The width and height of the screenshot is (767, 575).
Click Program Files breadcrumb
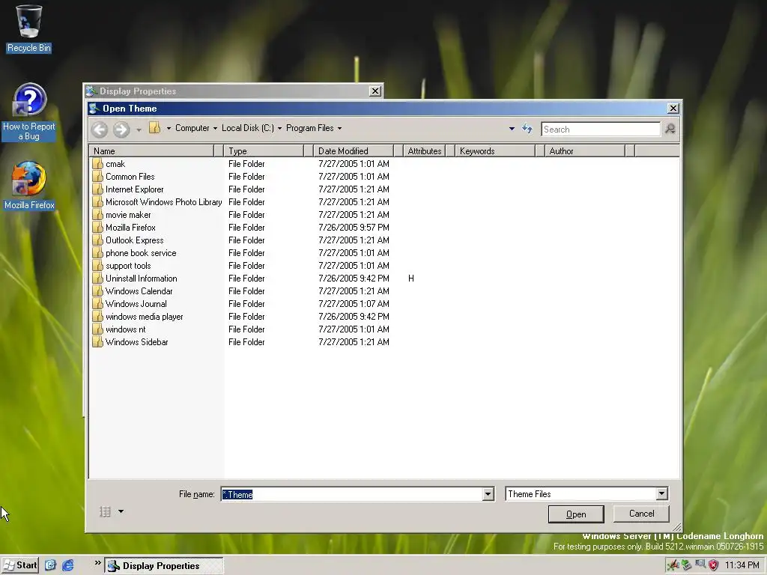(x=309, y=128)
